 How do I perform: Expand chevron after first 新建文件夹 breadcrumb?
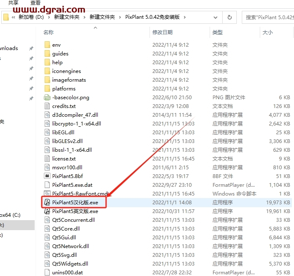[x=84, y=18]
